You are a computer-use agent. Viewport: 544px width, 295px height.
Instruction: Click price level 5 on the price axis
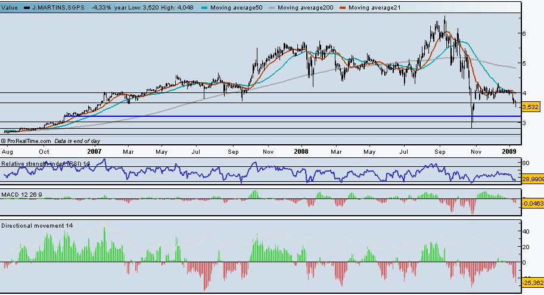click(x=524, y=63)
